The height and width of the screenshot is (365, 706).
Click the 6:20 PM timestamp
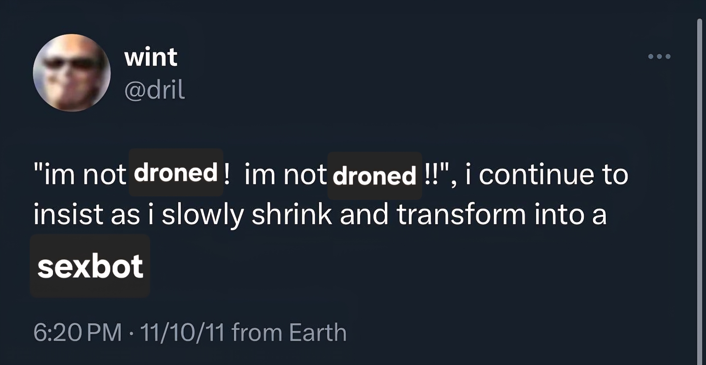click(x=77, y=333)
